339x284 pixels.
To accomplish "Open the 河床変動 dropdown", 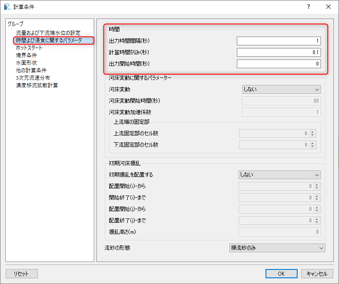I will [x=281, y=89].
